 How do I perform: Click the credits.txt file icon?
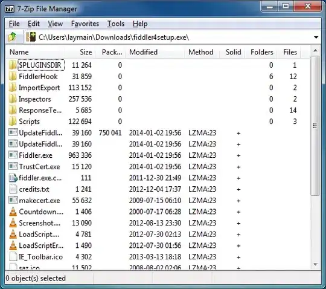click(13, 189)
